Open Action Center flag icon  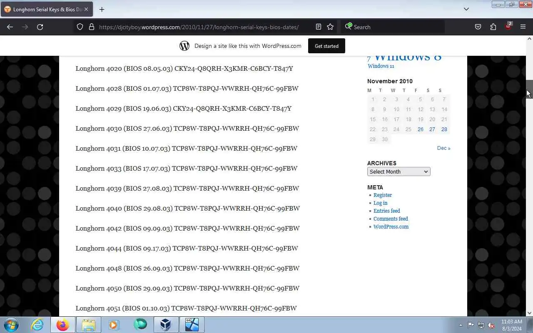471,325
